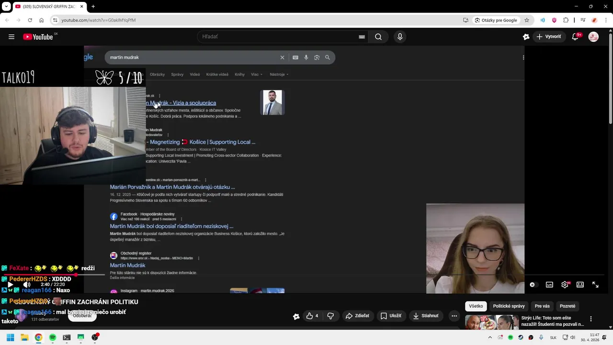613x345 pixels.
Task: Open SLK keyboard language switcher
Action: pyautogui.click(x=553, y=337)
